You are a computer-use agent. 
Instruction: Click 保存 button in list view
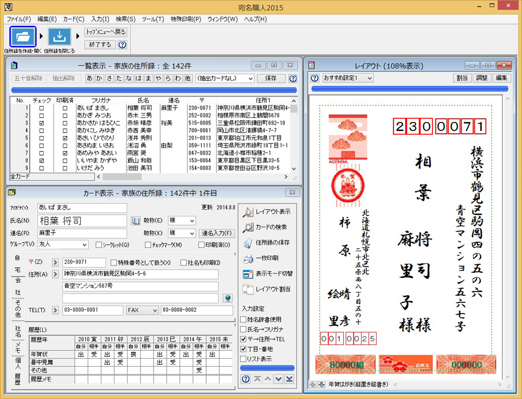pyautogui.click(x=271, y=78)
